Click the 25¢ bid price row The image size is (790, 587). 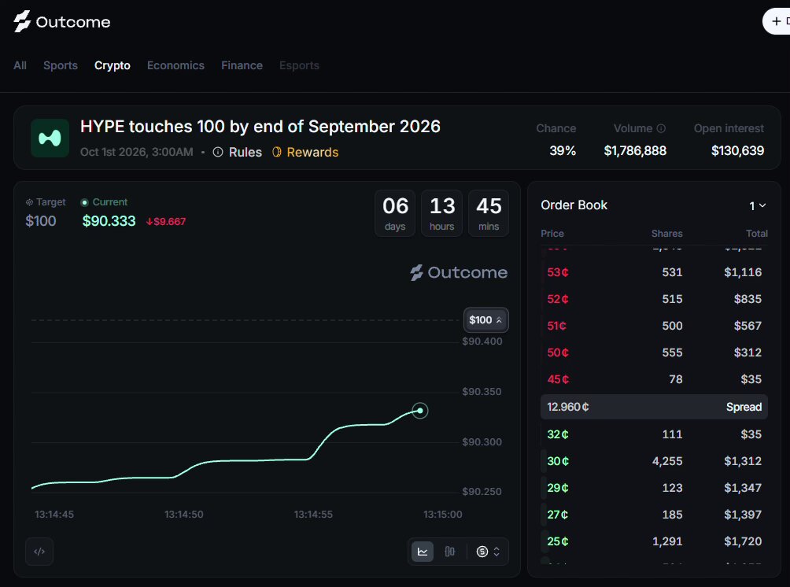point(654,541)
